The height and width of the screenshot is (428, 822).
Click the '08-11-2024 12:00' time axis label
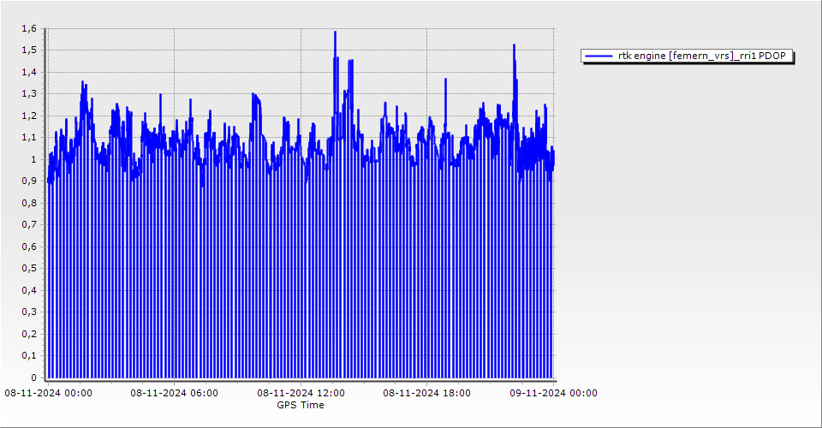(301, 394)
